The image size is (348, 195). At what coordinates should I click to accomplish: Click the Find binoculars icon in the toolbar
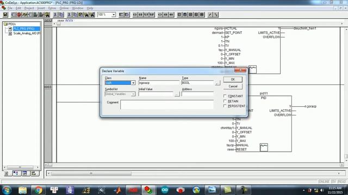coord(86,15)
